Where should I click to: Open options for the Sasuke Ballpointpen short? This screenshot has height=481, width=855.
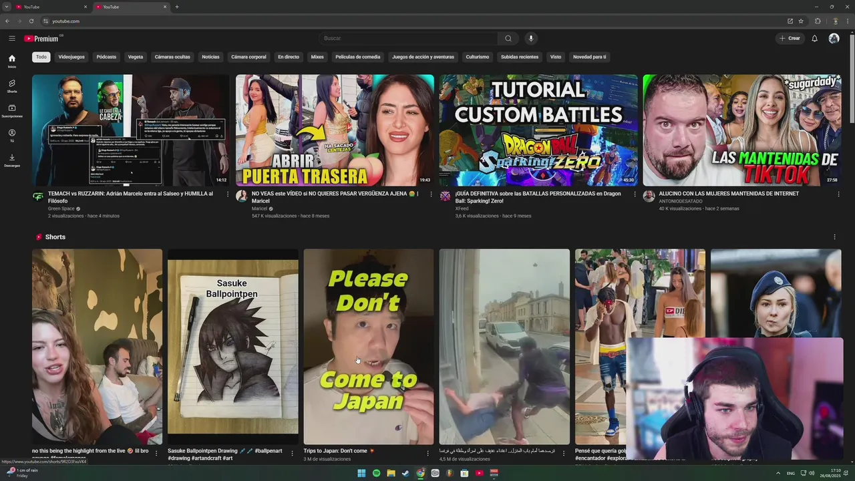click(x=293, y=453)
